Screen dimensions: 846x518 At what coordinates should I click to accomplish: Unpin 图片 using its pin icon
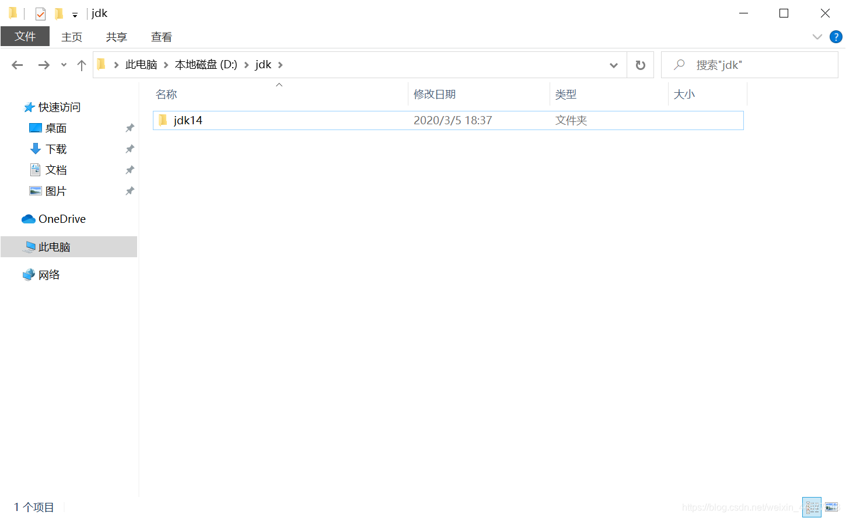(x=130, y=191)
